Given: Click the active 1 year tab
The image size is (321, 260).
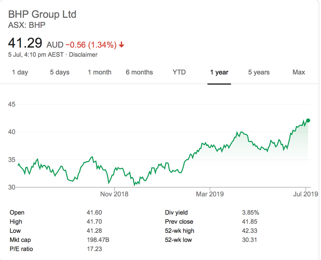Looking at the screenshot, I should click(x=219, y=72).
